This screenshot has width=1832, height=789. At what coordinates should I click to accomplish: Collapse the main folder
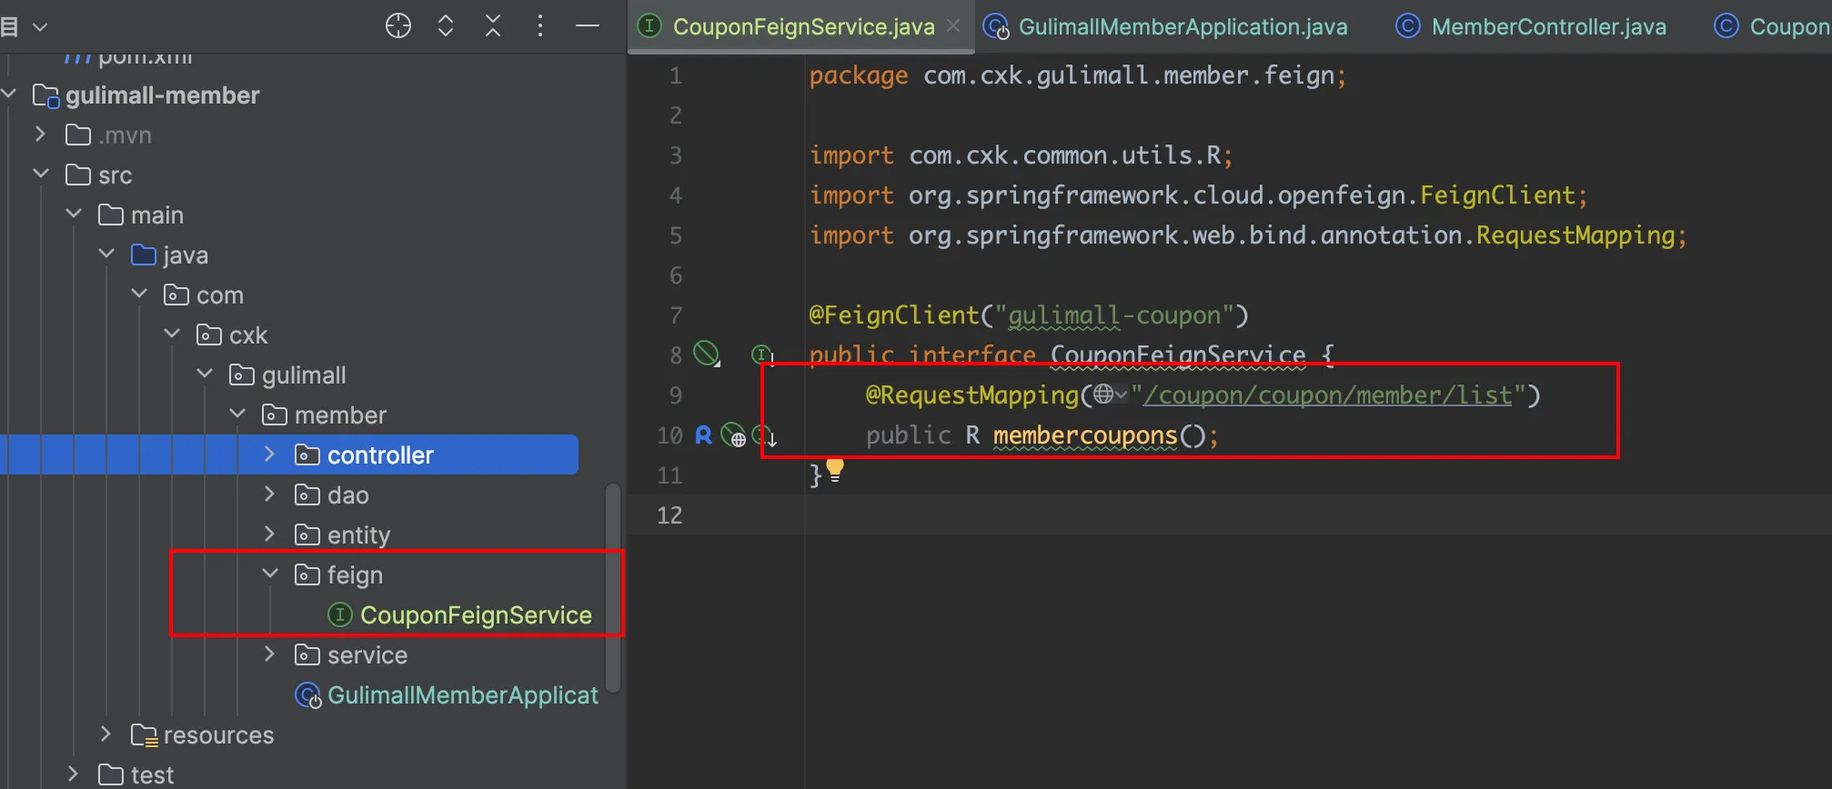pos(74,214)
